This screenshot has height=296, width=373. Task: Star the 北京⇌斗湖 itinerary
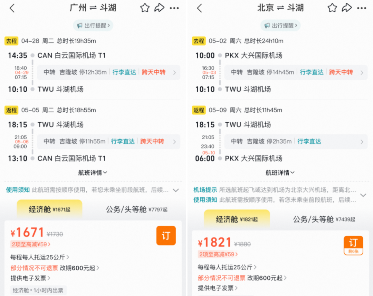(332, 8)
